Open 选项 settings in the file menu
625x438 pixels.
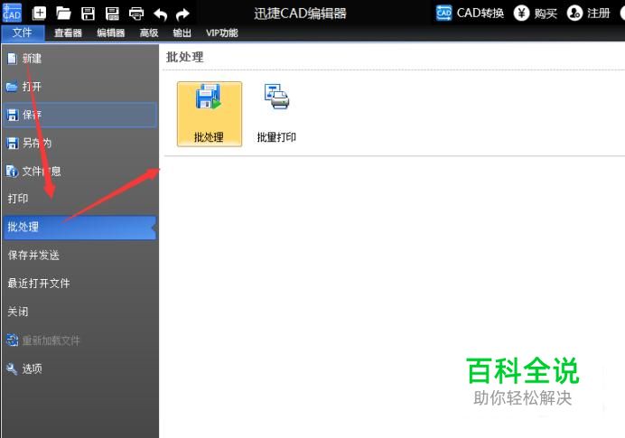point(79,368)
